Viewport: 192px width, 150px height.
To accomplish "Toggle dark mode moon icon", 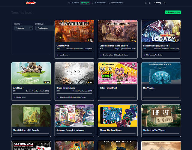I will (150, 3).
